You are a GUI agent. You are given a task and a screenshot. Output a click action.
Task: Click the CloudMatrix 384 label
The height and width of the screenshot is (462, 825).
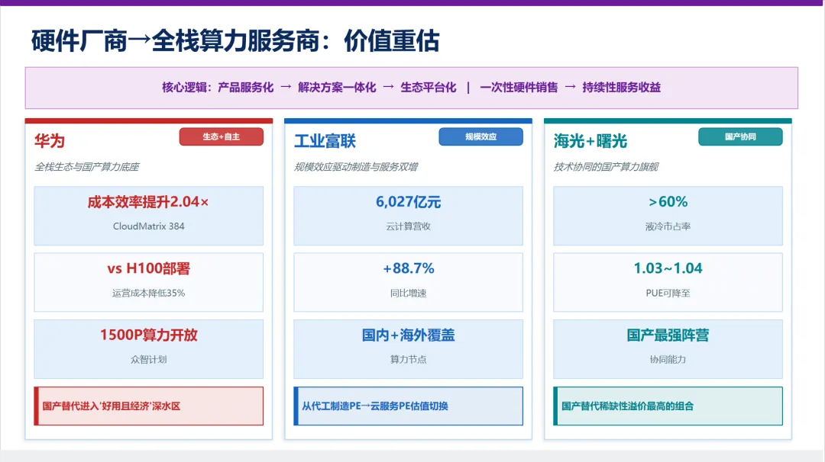148,226
